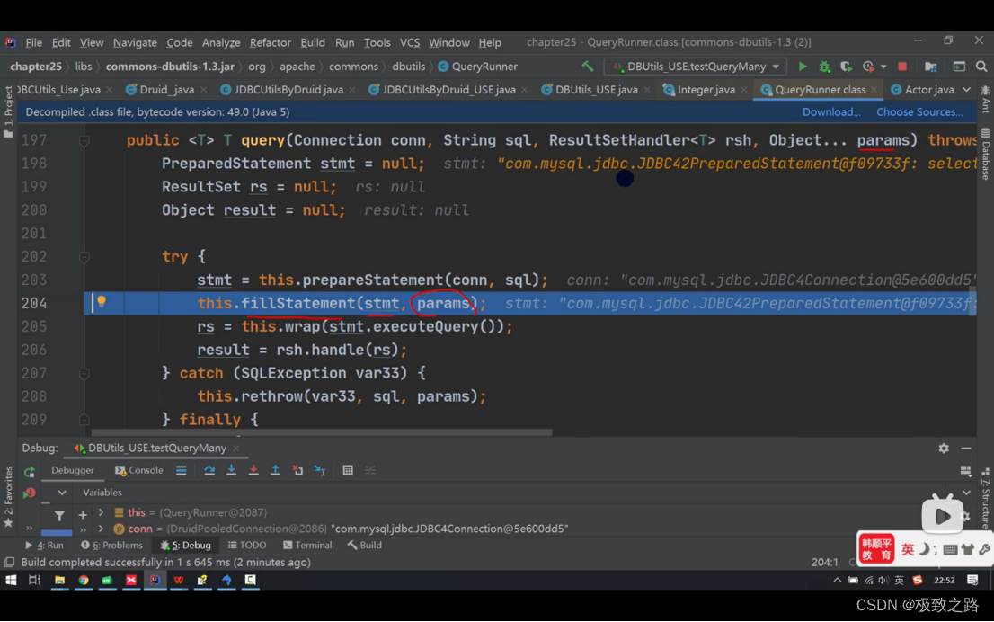994x622 pixels.
Task: Switch to JDBCUtilsByDruid.java tab
Action: pos(288,89)
